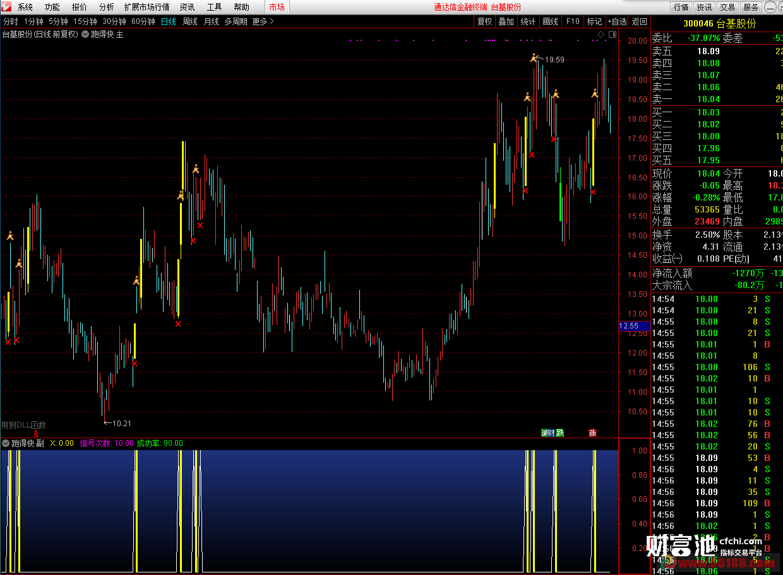This screenshot has height=575, width=783.
Task: Click the 调 tag icon below chart
Action: [544, 433]
